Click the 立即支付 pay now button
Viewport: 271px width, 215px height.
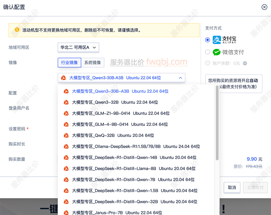coord(255,188)
